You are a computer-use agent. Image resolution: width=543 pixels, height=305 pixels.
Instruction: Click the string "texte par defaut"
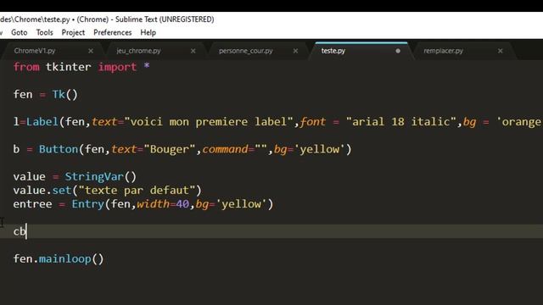pyautogui.click(x=141, y=190)
